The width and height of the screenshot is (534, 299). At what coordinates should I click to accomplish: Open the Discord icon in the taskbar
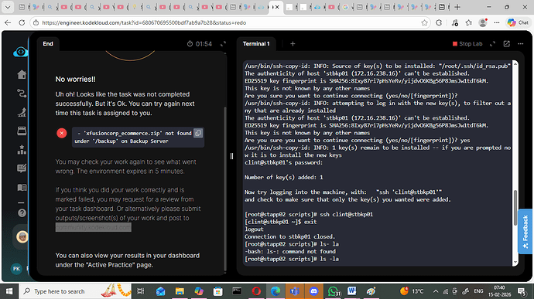(313, 291)
